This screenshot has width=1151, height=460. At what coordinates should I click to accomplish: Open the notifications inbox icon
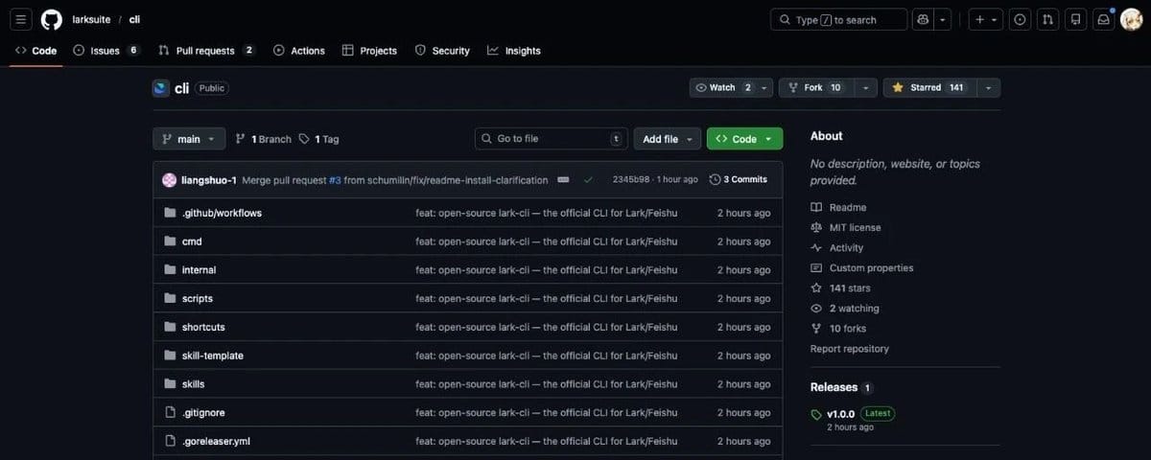(x=1104, y=19)
